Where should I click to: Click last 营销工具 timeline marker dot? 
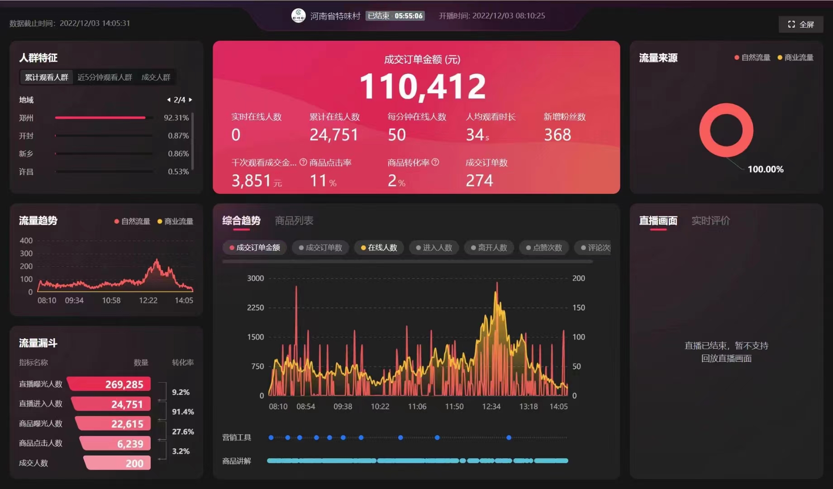[509, 437]
